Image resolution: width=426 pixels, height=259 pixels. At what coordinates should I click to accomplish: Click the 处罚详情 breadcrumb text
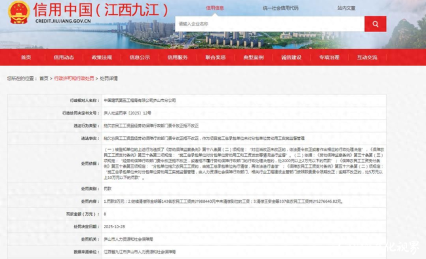[x=109, y=78]
